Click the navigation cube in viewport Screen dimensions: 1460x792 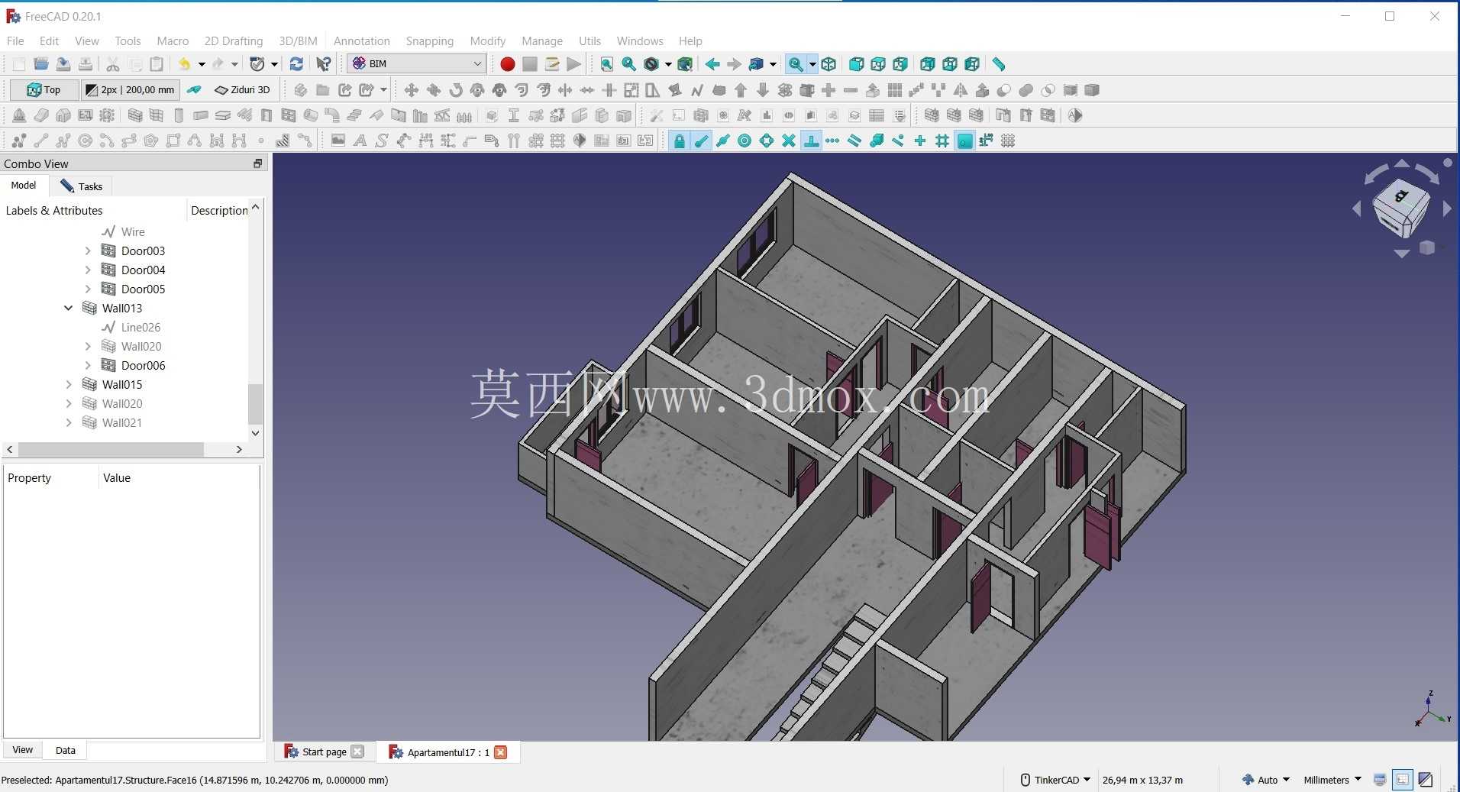click(x=1401, y=208)
